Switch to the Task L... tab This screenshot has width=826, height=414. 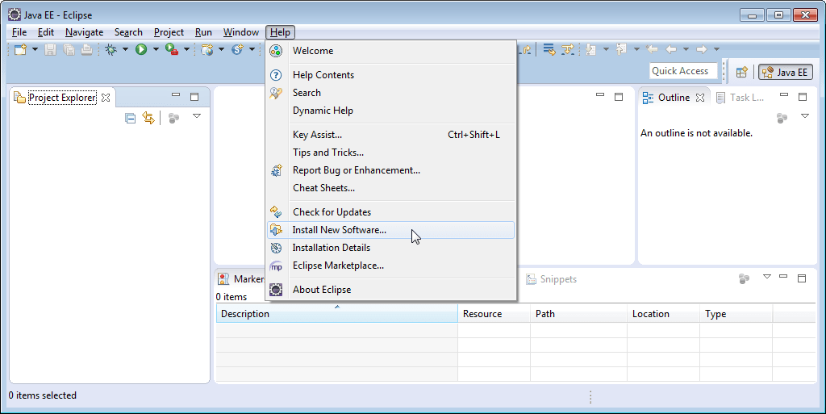click(x=740, y=98)
